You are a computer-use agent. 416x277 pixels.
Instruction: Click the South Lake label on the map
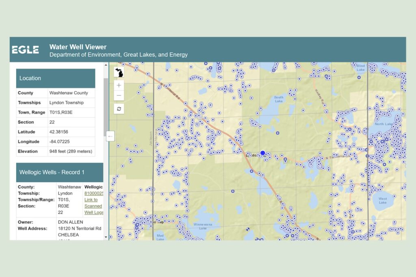point(279,99)
